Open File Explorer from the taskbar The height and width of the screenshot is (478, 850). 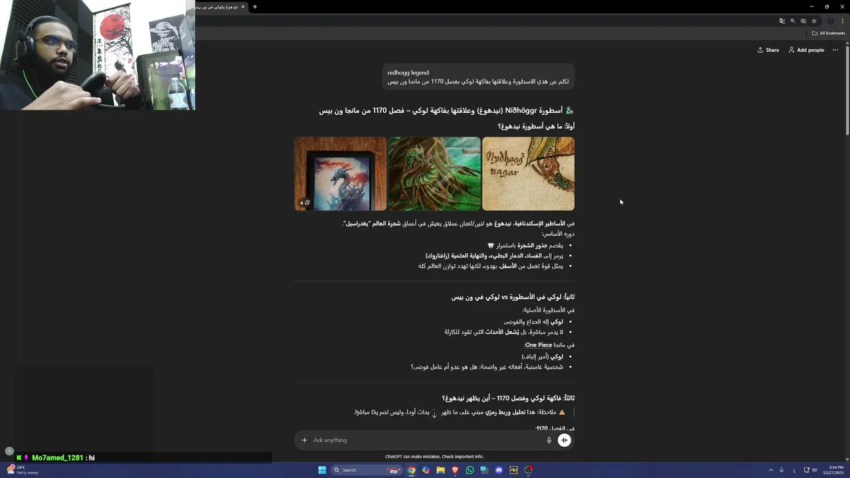[x=440, y=470]
